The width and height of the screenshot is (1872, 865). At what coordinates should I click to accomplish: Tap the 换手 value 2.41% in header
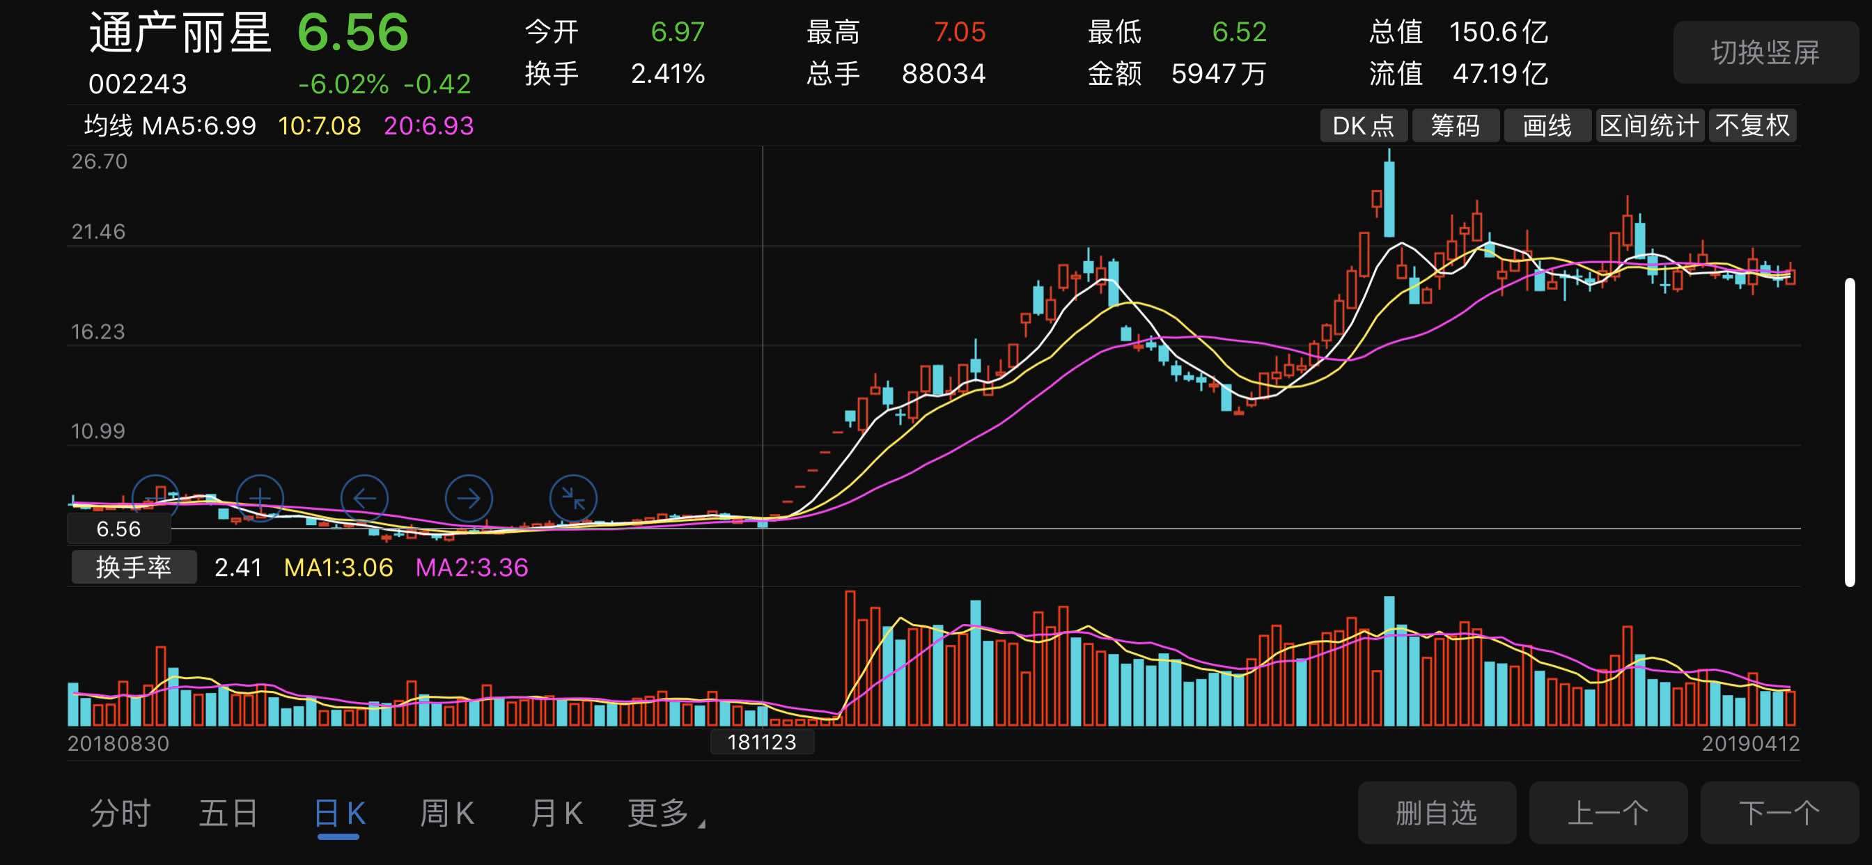coord(668,73)
